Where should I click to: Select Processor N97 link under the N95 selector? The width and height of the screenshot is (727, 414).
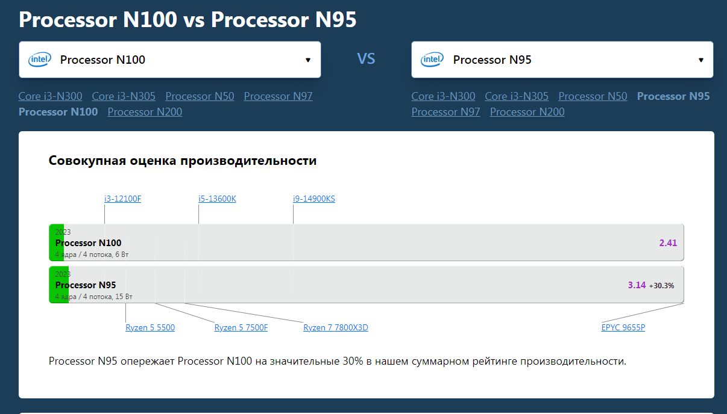pos(445,112)
